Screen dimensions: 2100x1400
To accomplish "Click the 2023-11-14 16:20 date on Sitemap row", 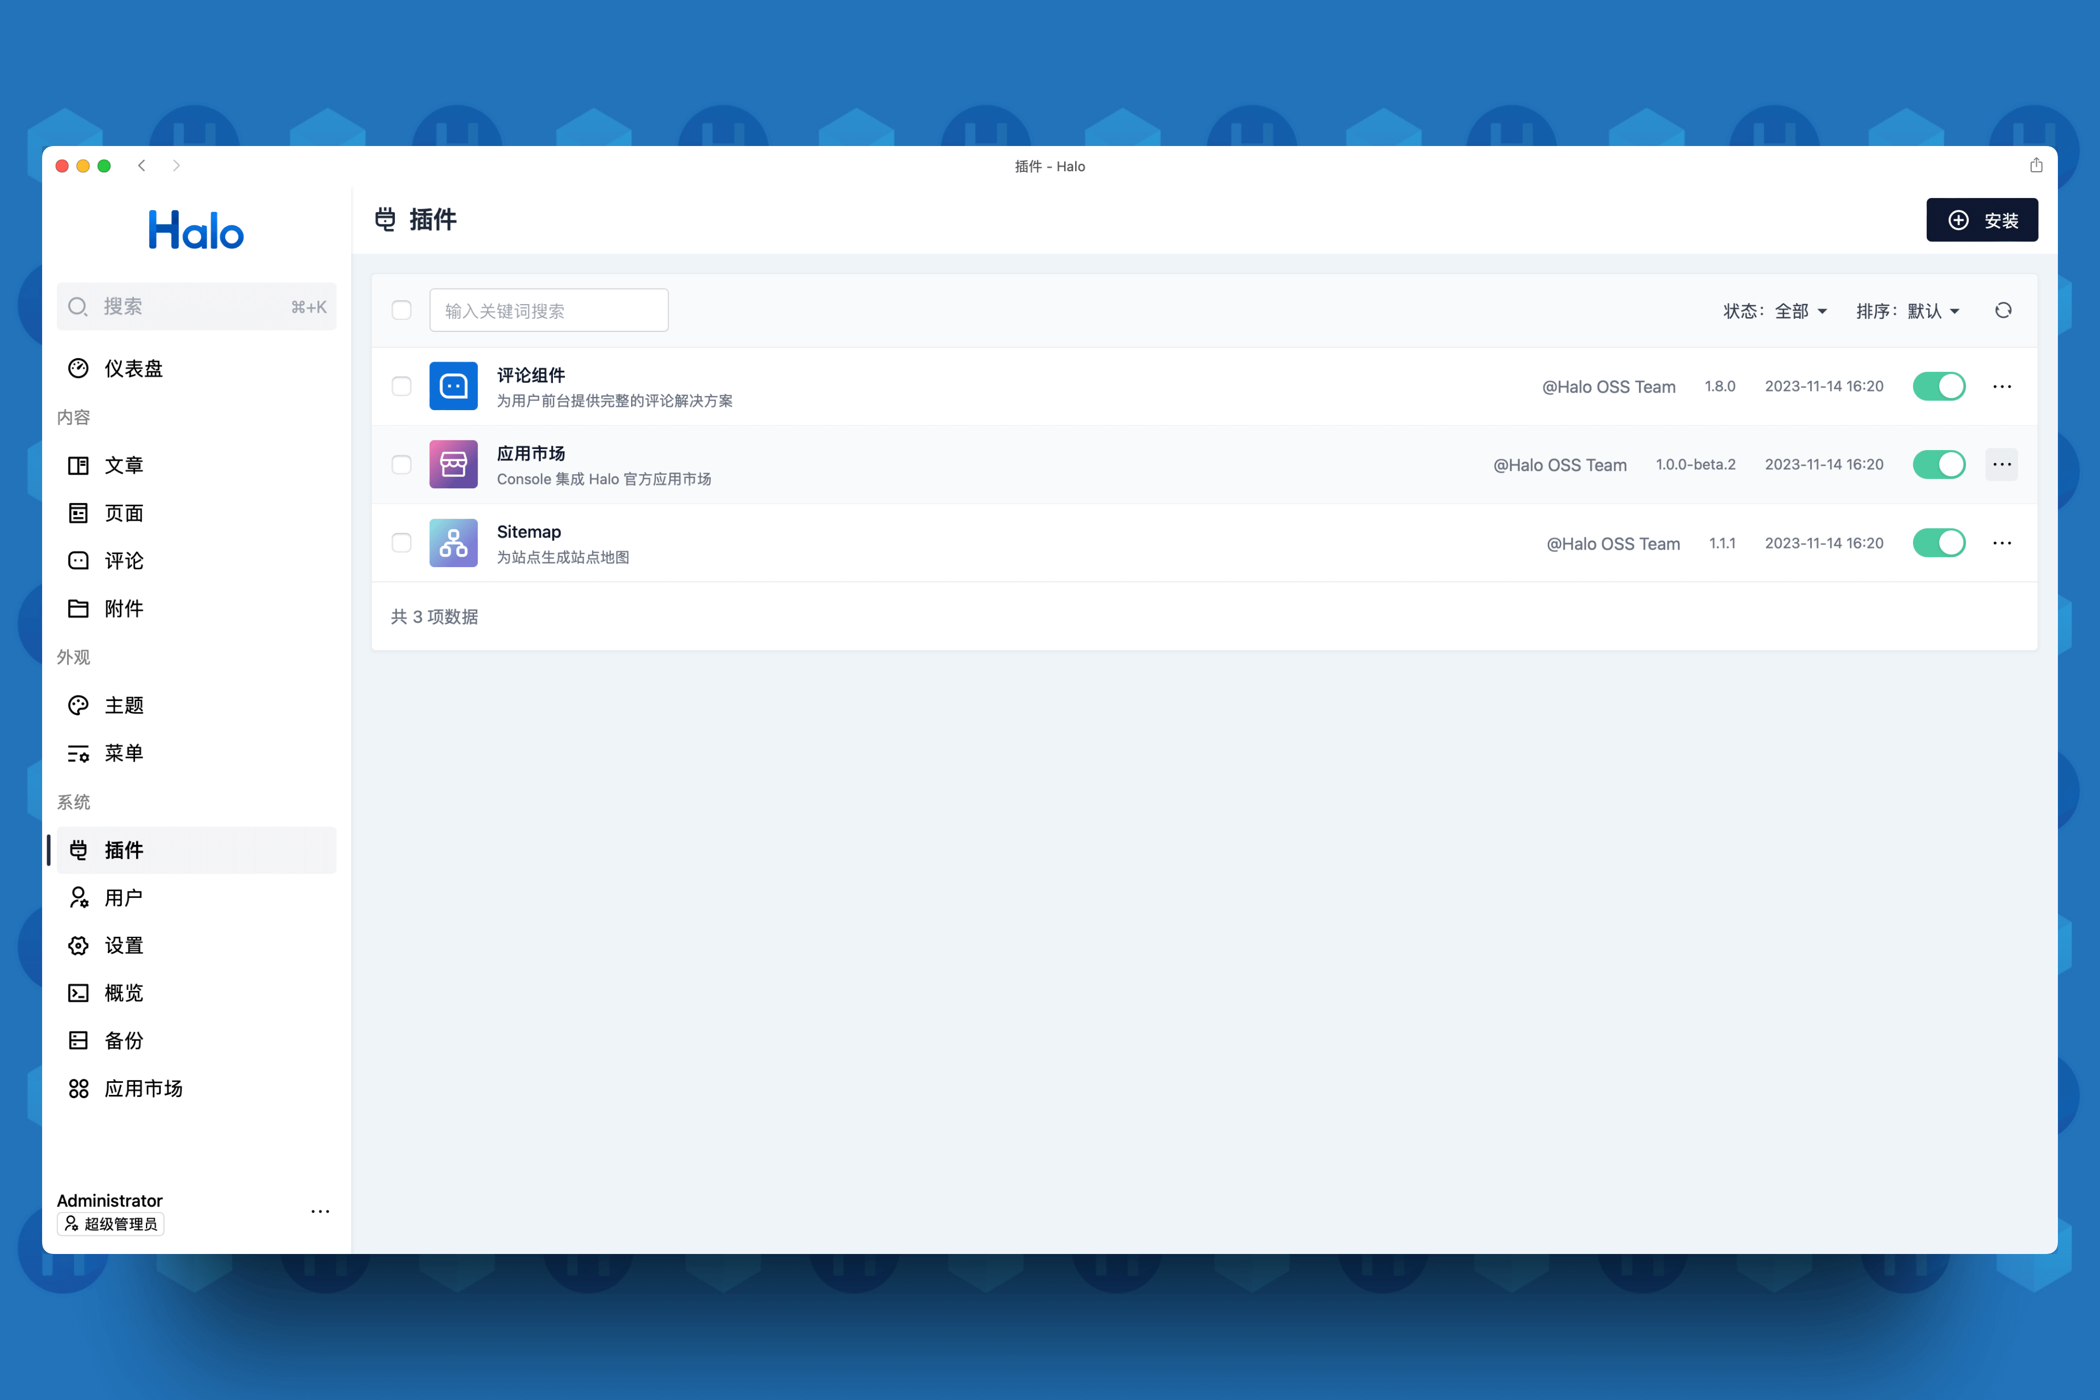I will click(x=1824, y=543).
